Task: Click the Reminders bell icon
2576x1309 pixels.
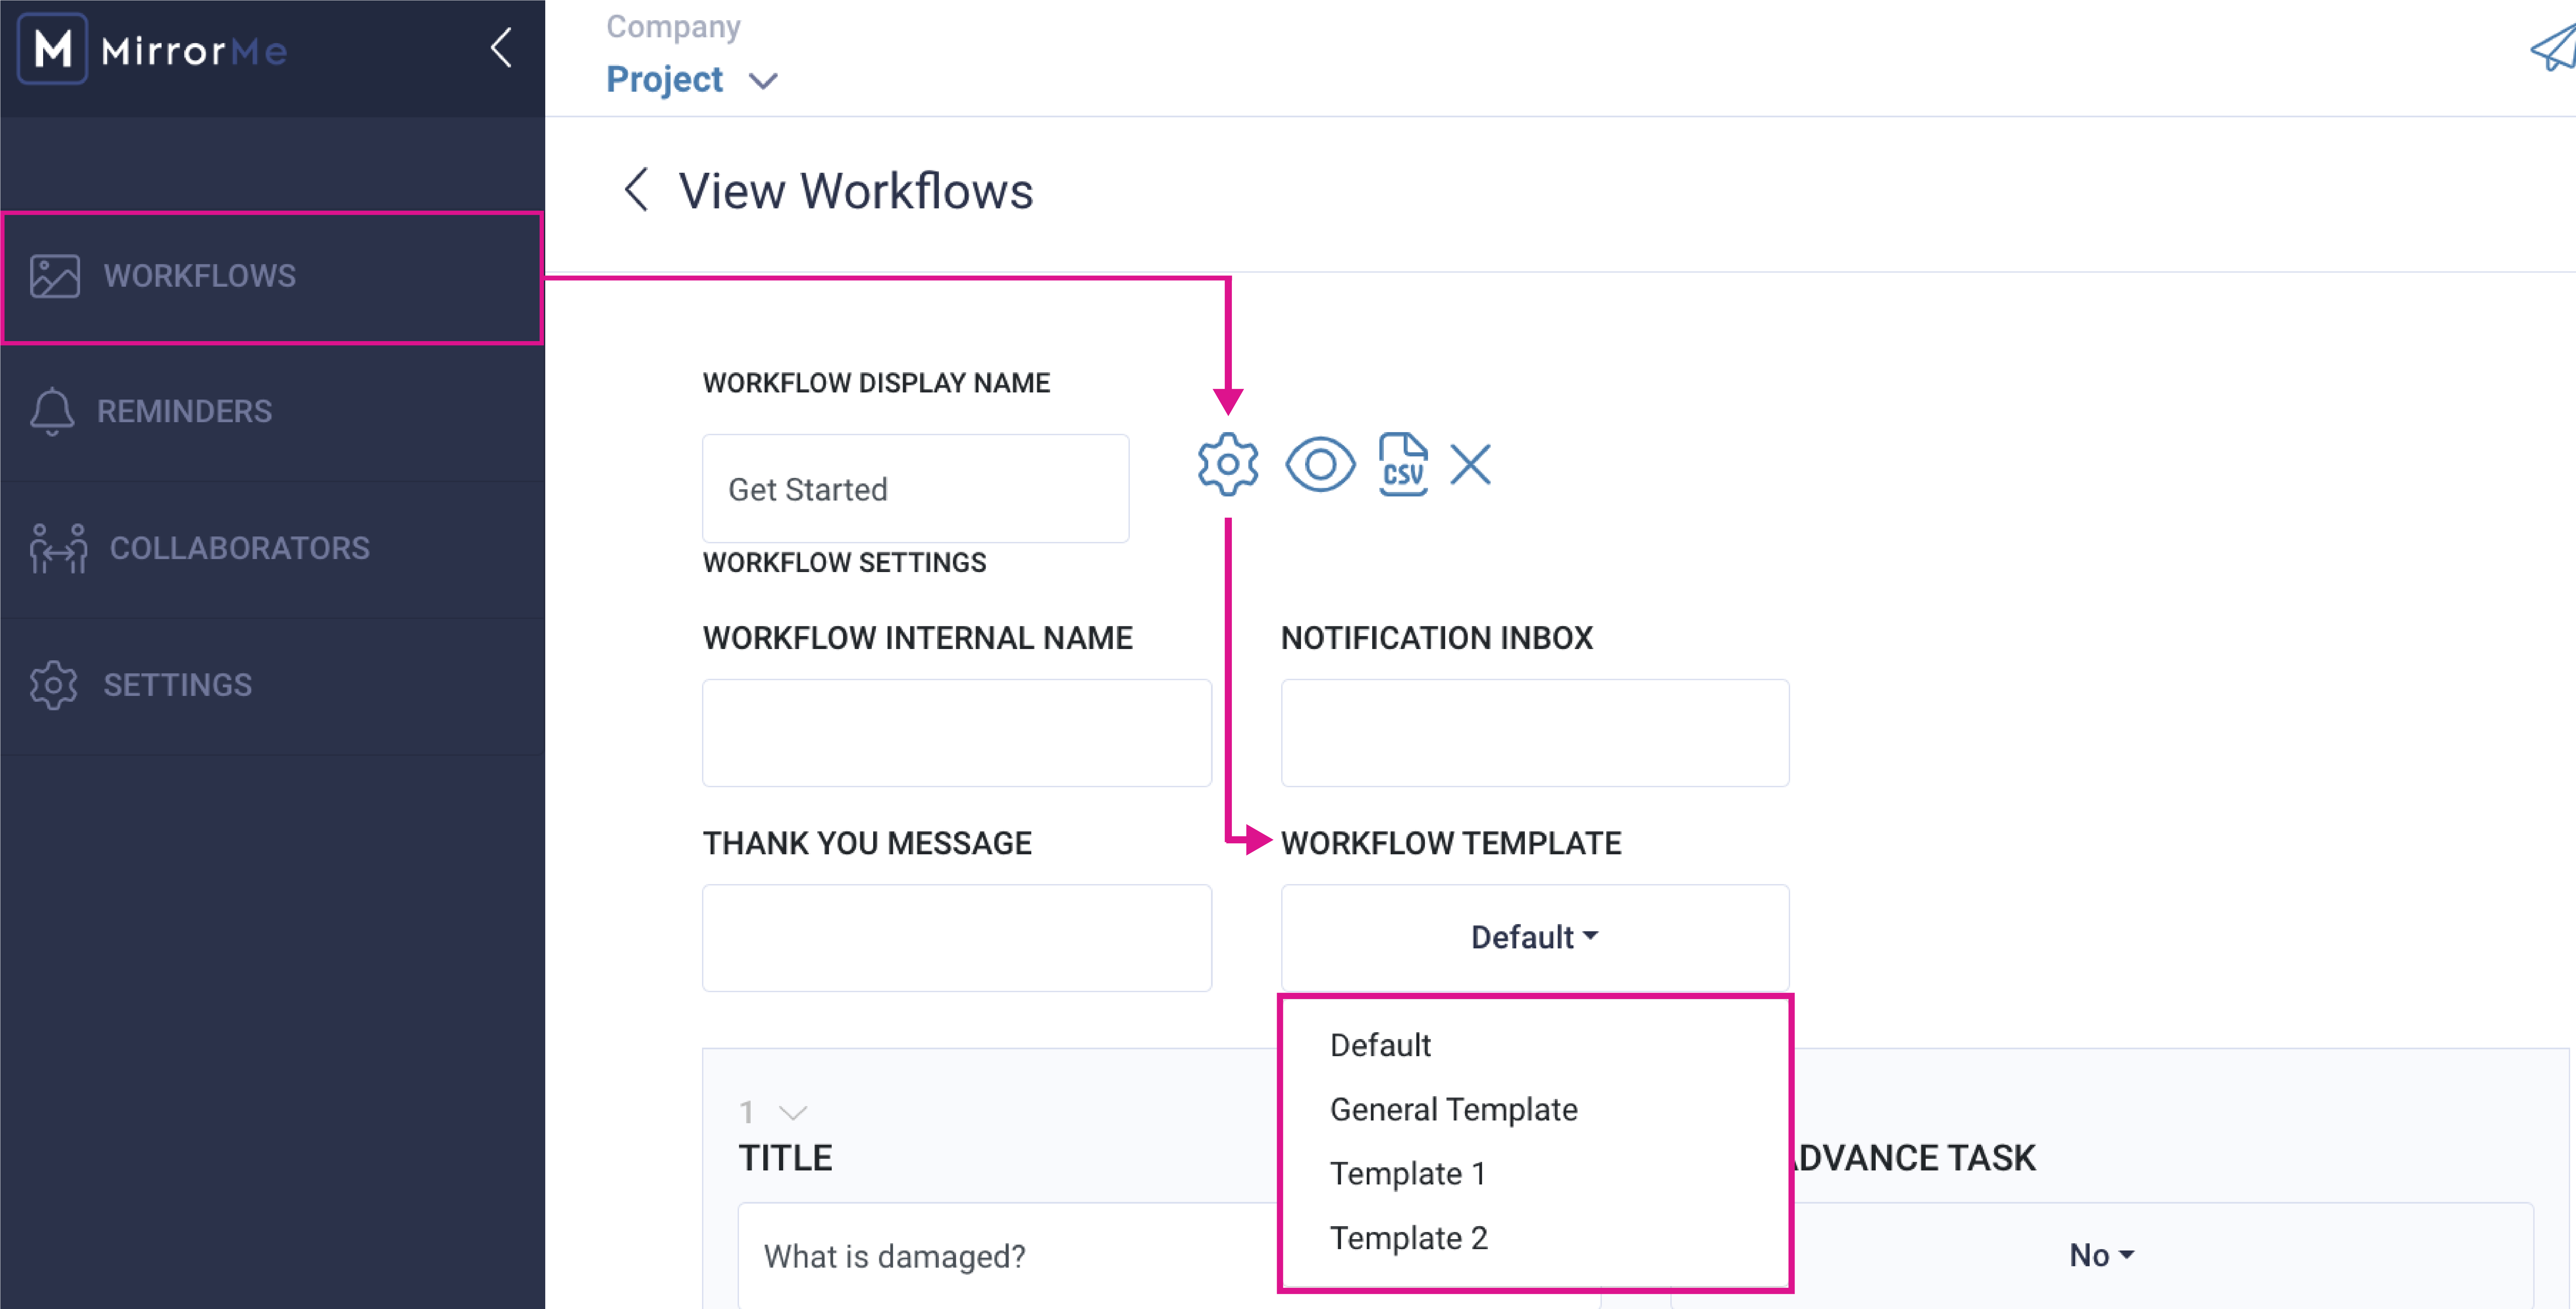Action: [52, 412]
